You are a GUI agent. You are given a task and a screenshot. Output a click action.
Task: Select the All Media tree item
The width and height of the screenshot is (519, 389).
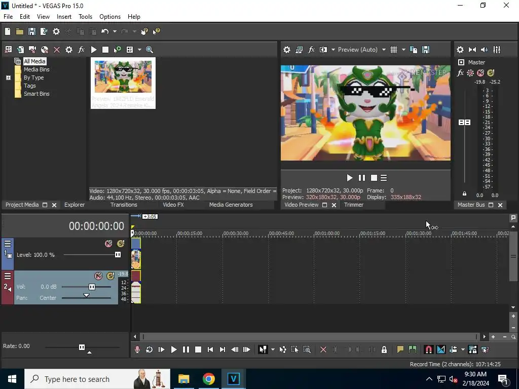click(34, 61)
